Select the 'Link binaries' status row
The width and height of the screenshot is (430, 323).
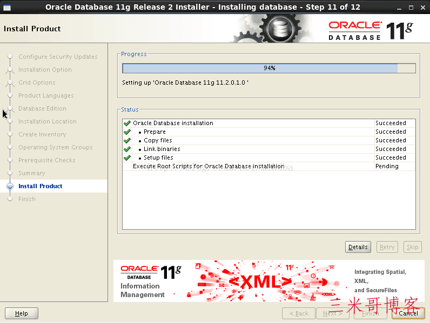[x=269, y=149]
